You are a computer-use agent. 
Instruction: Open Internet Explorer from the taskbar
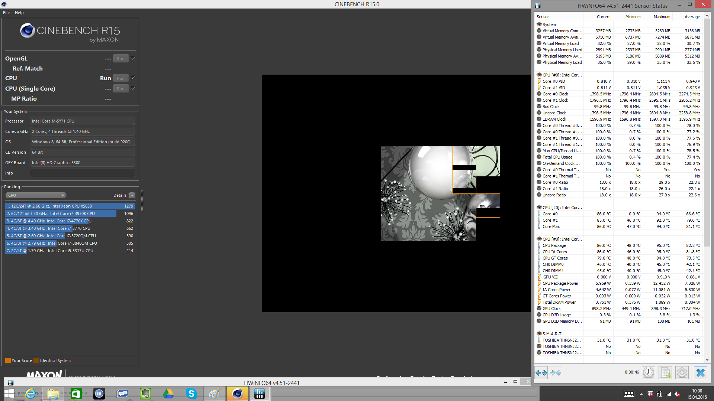[30, 394]
